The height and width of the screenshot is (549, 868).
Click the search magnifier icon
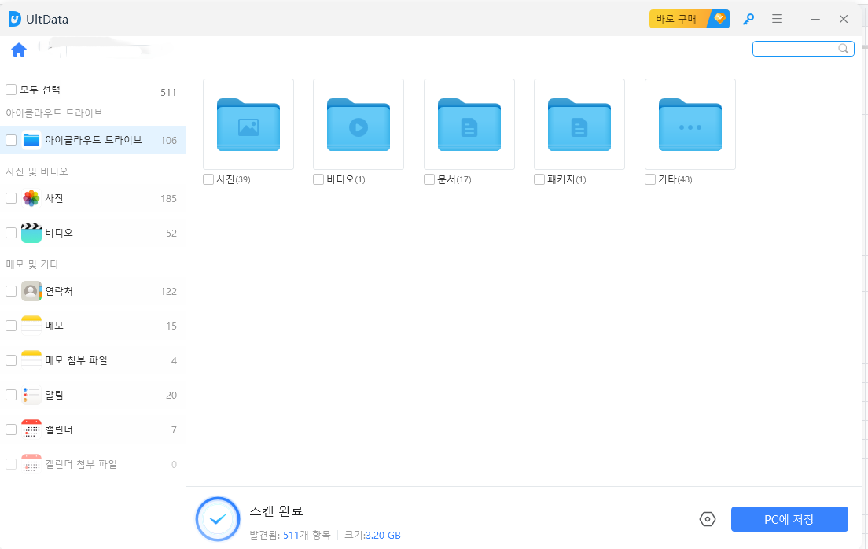pos(843,49)
